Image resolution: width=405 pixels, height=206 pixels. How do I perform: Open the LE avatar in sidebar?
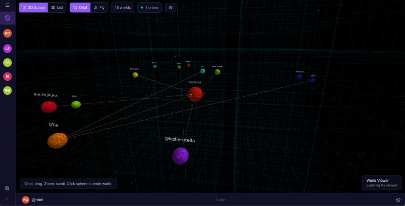coord(8,49)
